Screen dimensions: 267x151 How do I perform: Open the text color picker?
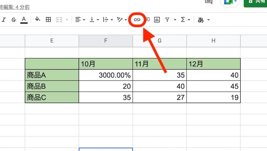(x=24, y=20)
